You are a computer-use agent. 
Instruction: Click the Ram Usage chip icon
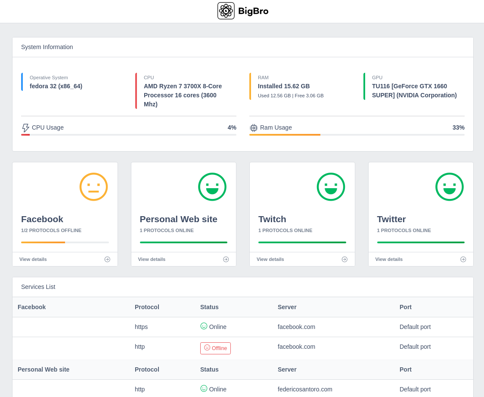(x=254, y=128)
